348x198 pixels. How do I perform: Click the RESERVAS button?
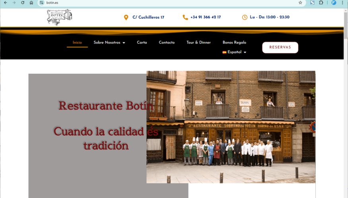(x=280, y=47)
